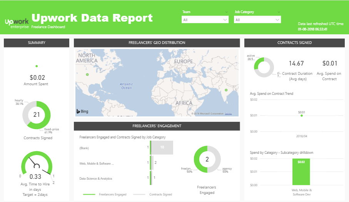Click the Avg. Time to Hire gauge needle
This screenshot has width=349, height=202.
point(33,162)
